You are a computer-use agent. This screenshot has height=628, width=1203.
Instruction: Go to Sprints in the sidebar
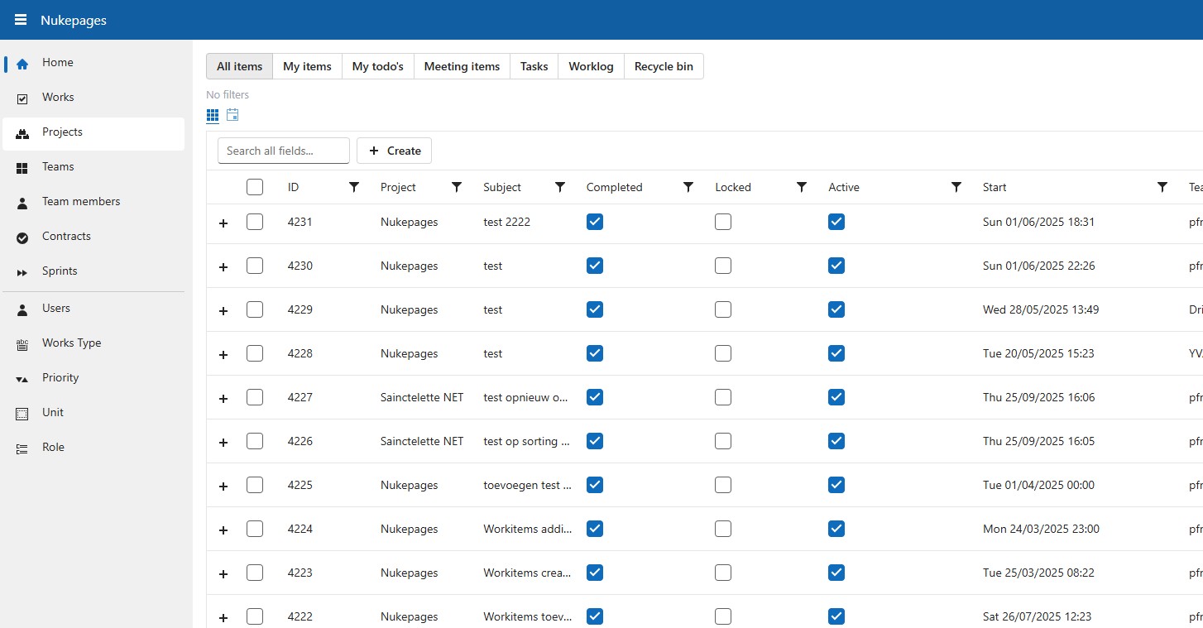click(x=60, y=271)
